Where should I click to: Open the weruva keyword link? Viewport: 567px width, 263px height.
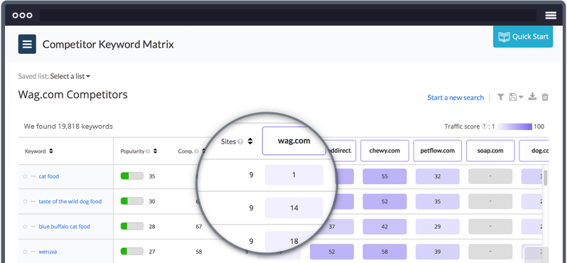pos(48,252)
